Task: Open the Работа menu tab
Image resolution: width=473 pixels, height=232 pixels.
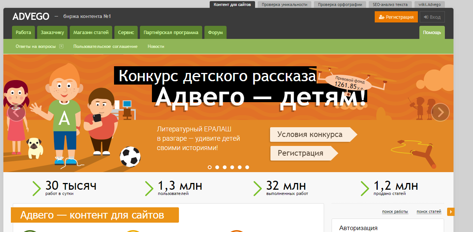Action: point(24,32)
